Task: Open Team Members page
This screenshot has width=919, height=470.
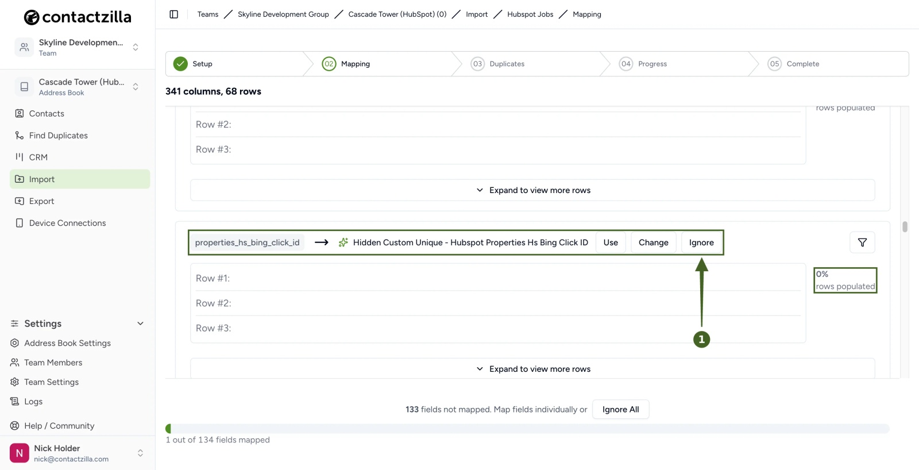Action: 53,363
